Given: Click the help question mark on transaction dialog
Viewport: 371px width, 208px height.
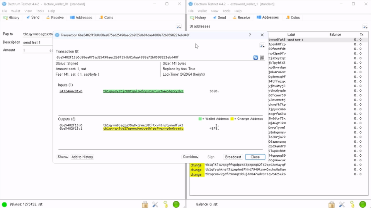Looking at the screenshot, I should tap(250, 35).
